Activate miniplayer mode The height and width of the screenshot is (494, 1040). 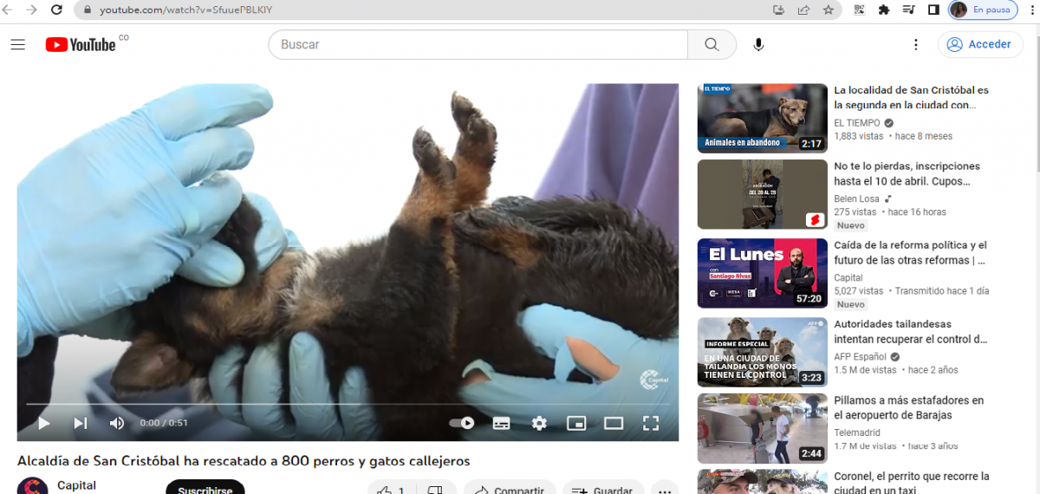pyautogui.click(x=576, y=423)
